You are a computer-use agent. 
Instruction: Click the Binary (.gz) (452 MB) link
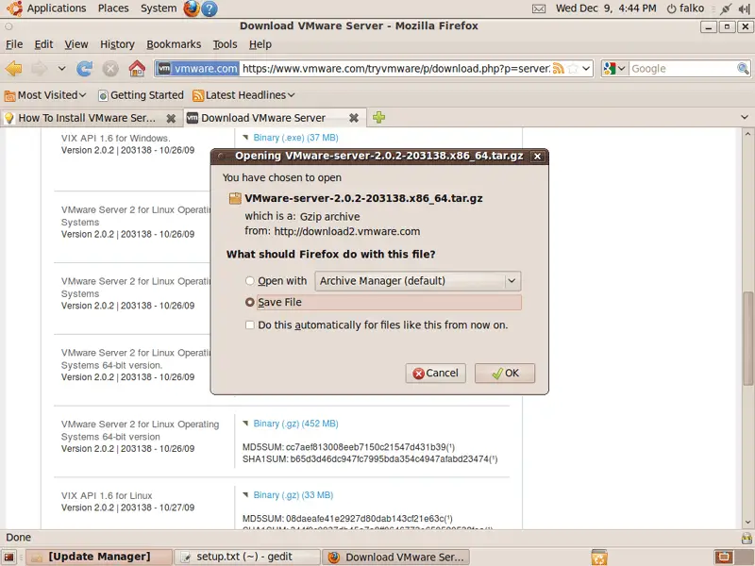click(295, 424)
